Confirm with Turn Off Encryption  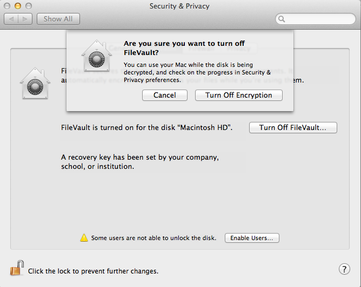pos(239,95)
